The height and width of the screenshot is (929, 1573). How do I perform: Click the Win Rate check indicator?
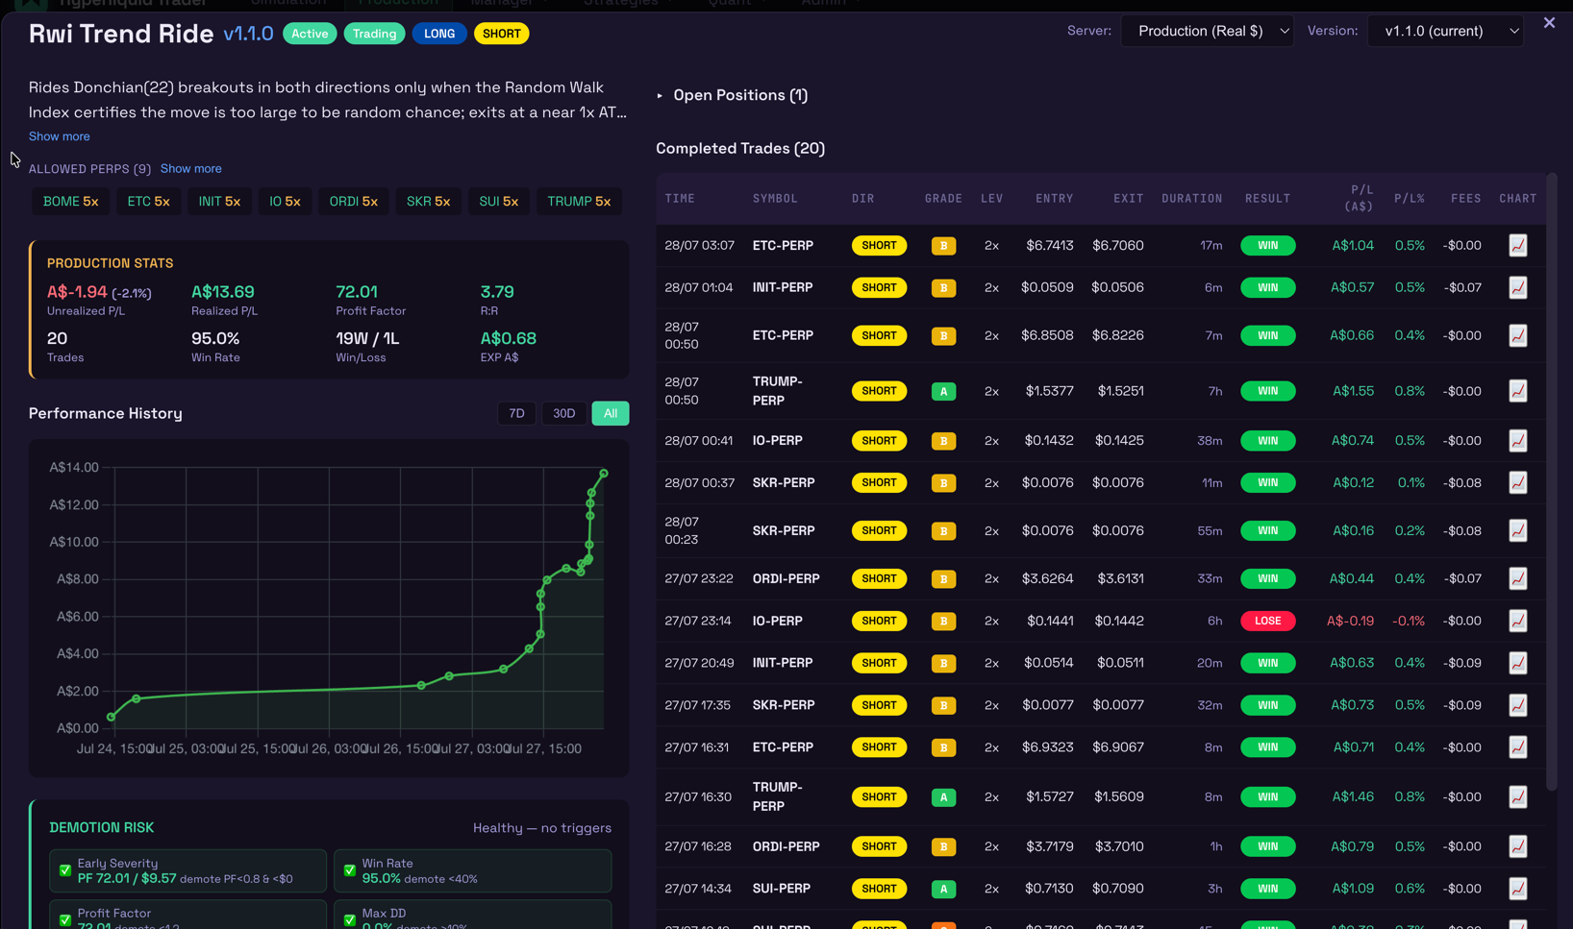[350, 870]
